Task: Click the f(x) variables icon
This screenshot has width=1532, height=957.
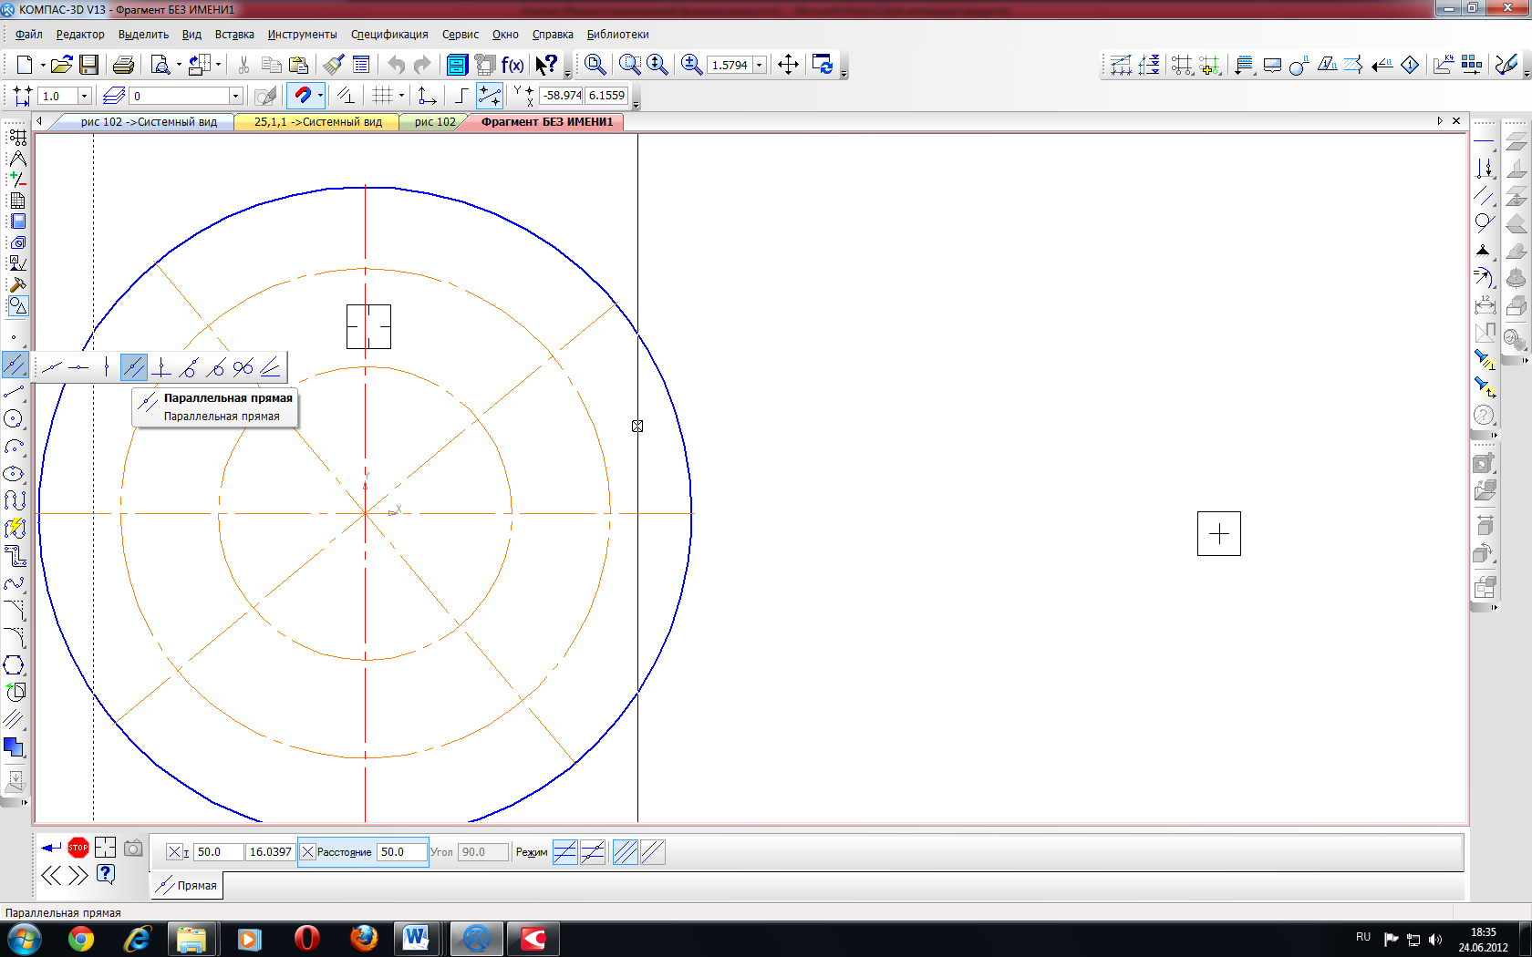Action: pyautogui.click(x=512, y=65)
